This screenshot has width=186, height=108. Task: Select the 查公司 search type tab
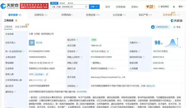pyautogui.click(x=54, y=3)
